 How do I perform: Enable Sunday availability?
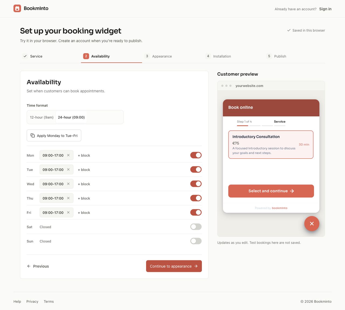(196, 241)
